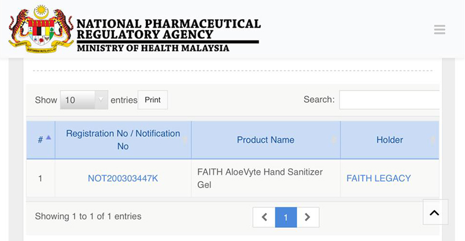Go to next page arrow
Screen dimensions: 465x241
pos(307,217)
